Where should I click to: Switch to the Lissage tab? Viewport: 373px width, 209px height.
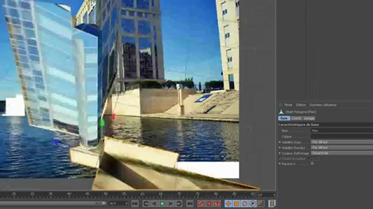pyautogui.click(x=309, y=118)
